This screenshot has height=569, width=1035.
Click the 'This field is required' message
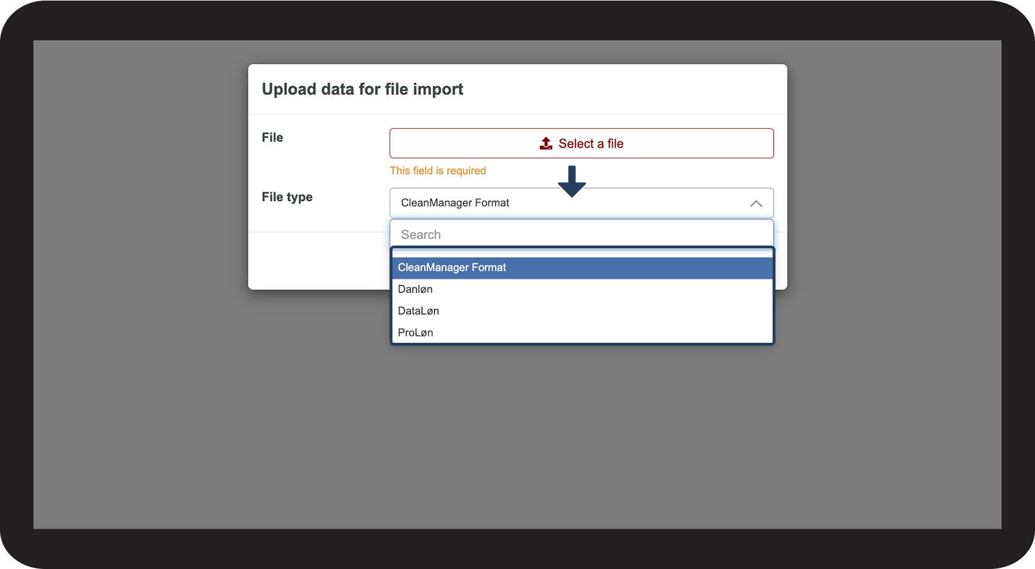[438, 171]
